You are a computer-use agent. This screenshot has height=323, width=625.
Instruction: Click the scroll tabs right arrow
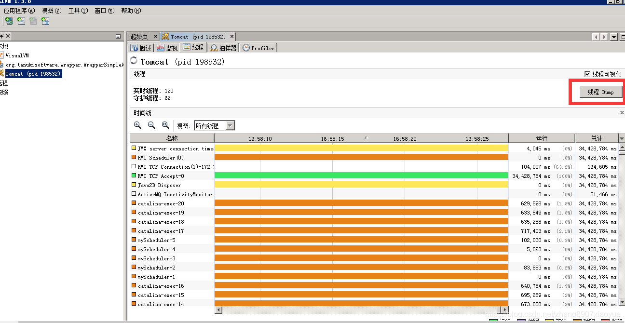click(604, 37)
